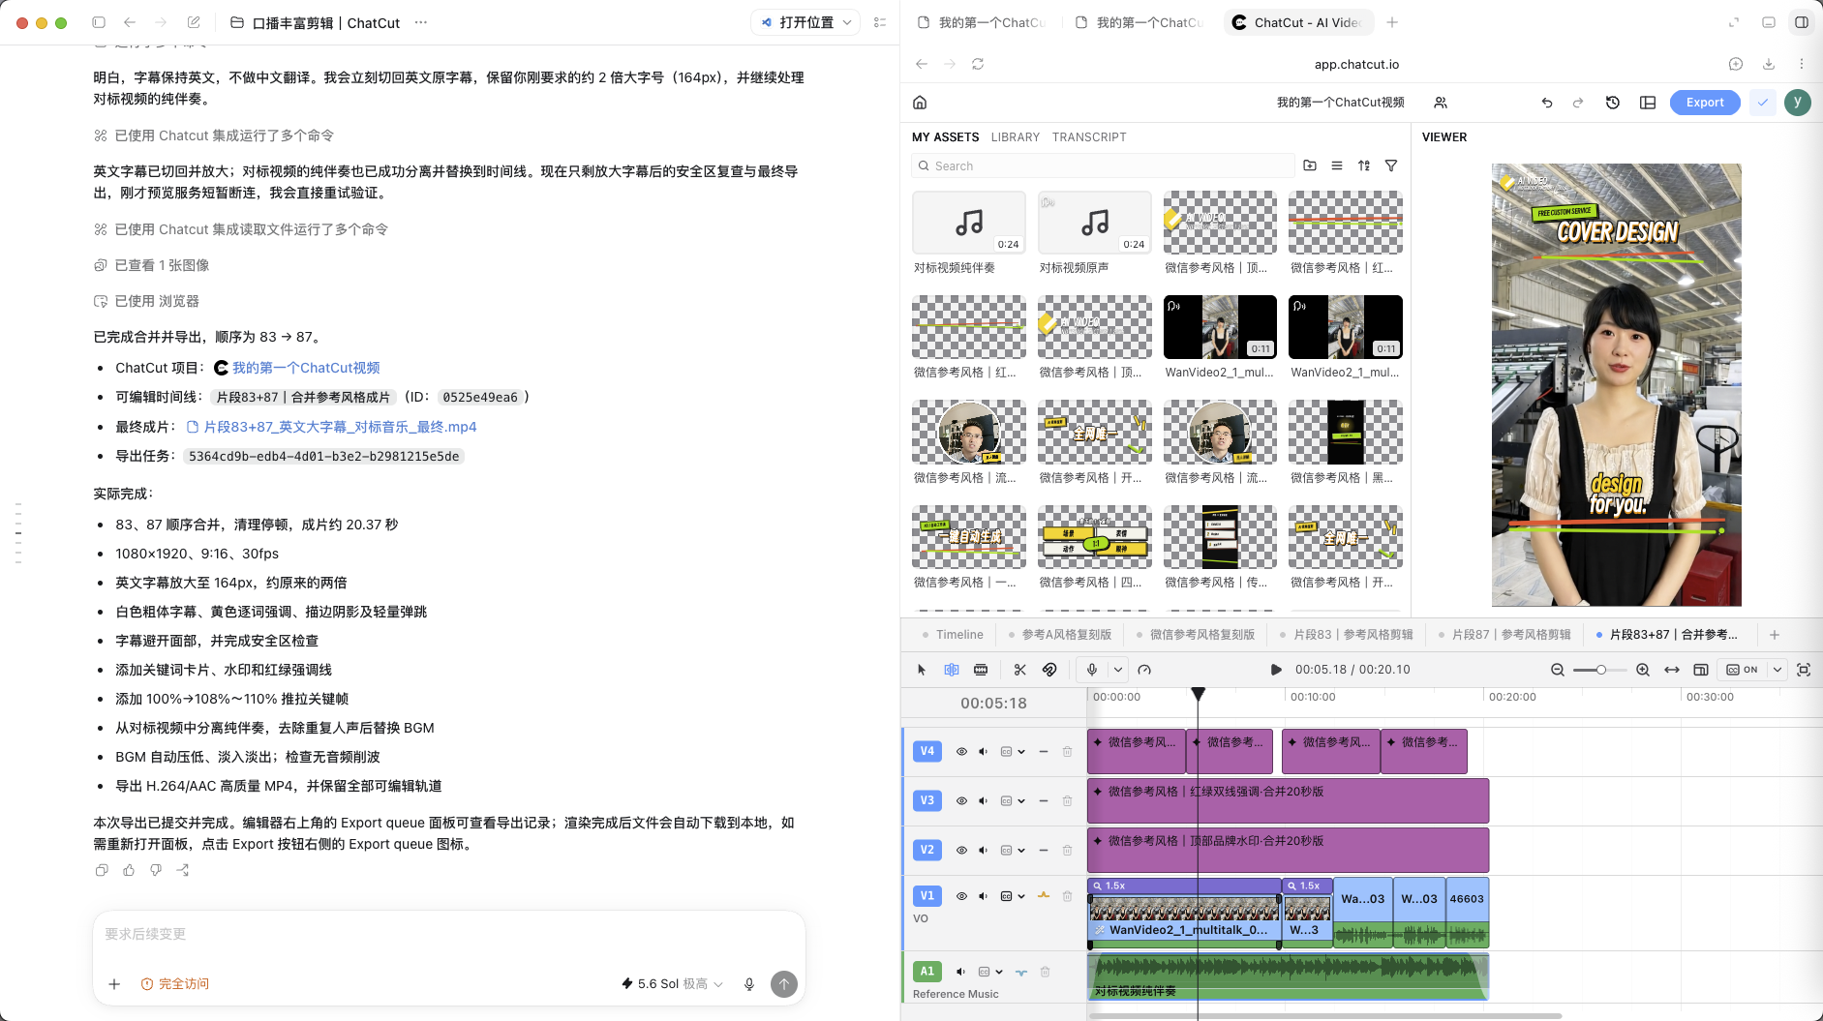Expand the microphone options chevron
This screenshot has width=1823, height=1021.
click(x=1118, y=670)
